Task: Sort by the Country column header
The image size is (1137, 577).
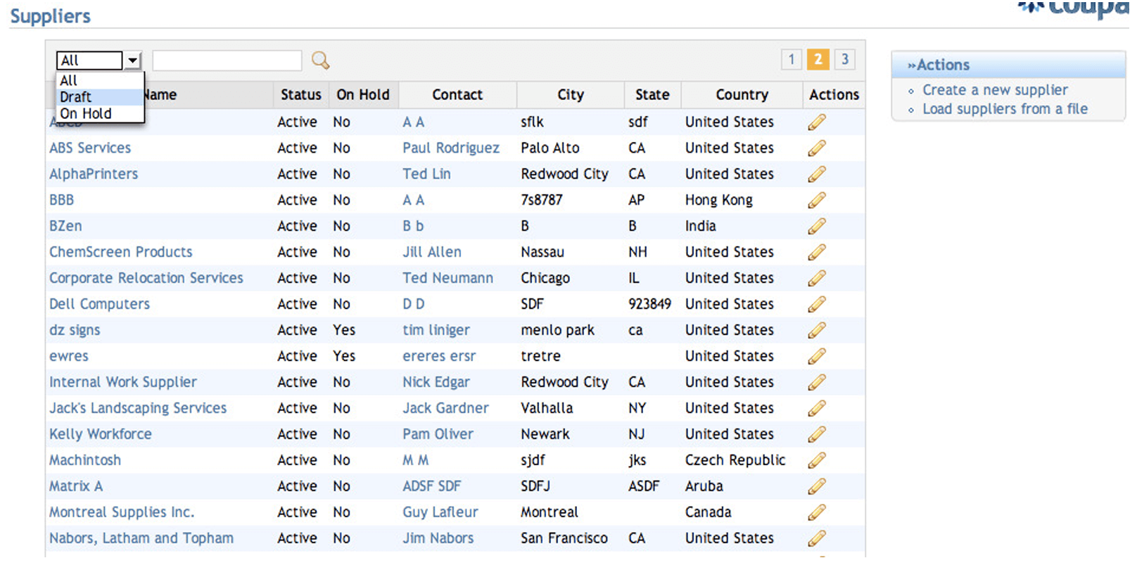Action: (x=742, y=95)
